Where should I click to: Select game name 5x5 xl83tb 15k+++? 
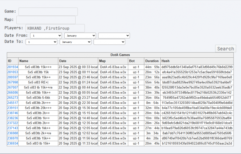38,67
